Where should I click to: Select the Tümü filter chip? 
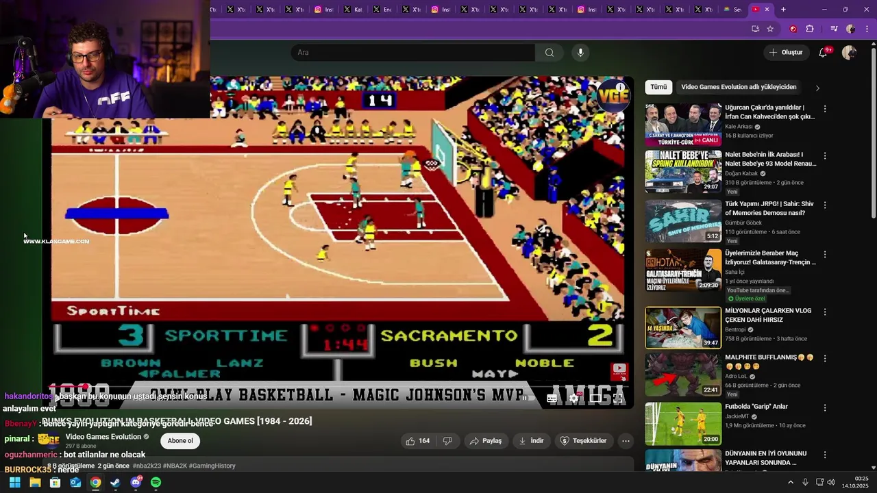click(x=658, y=87)
